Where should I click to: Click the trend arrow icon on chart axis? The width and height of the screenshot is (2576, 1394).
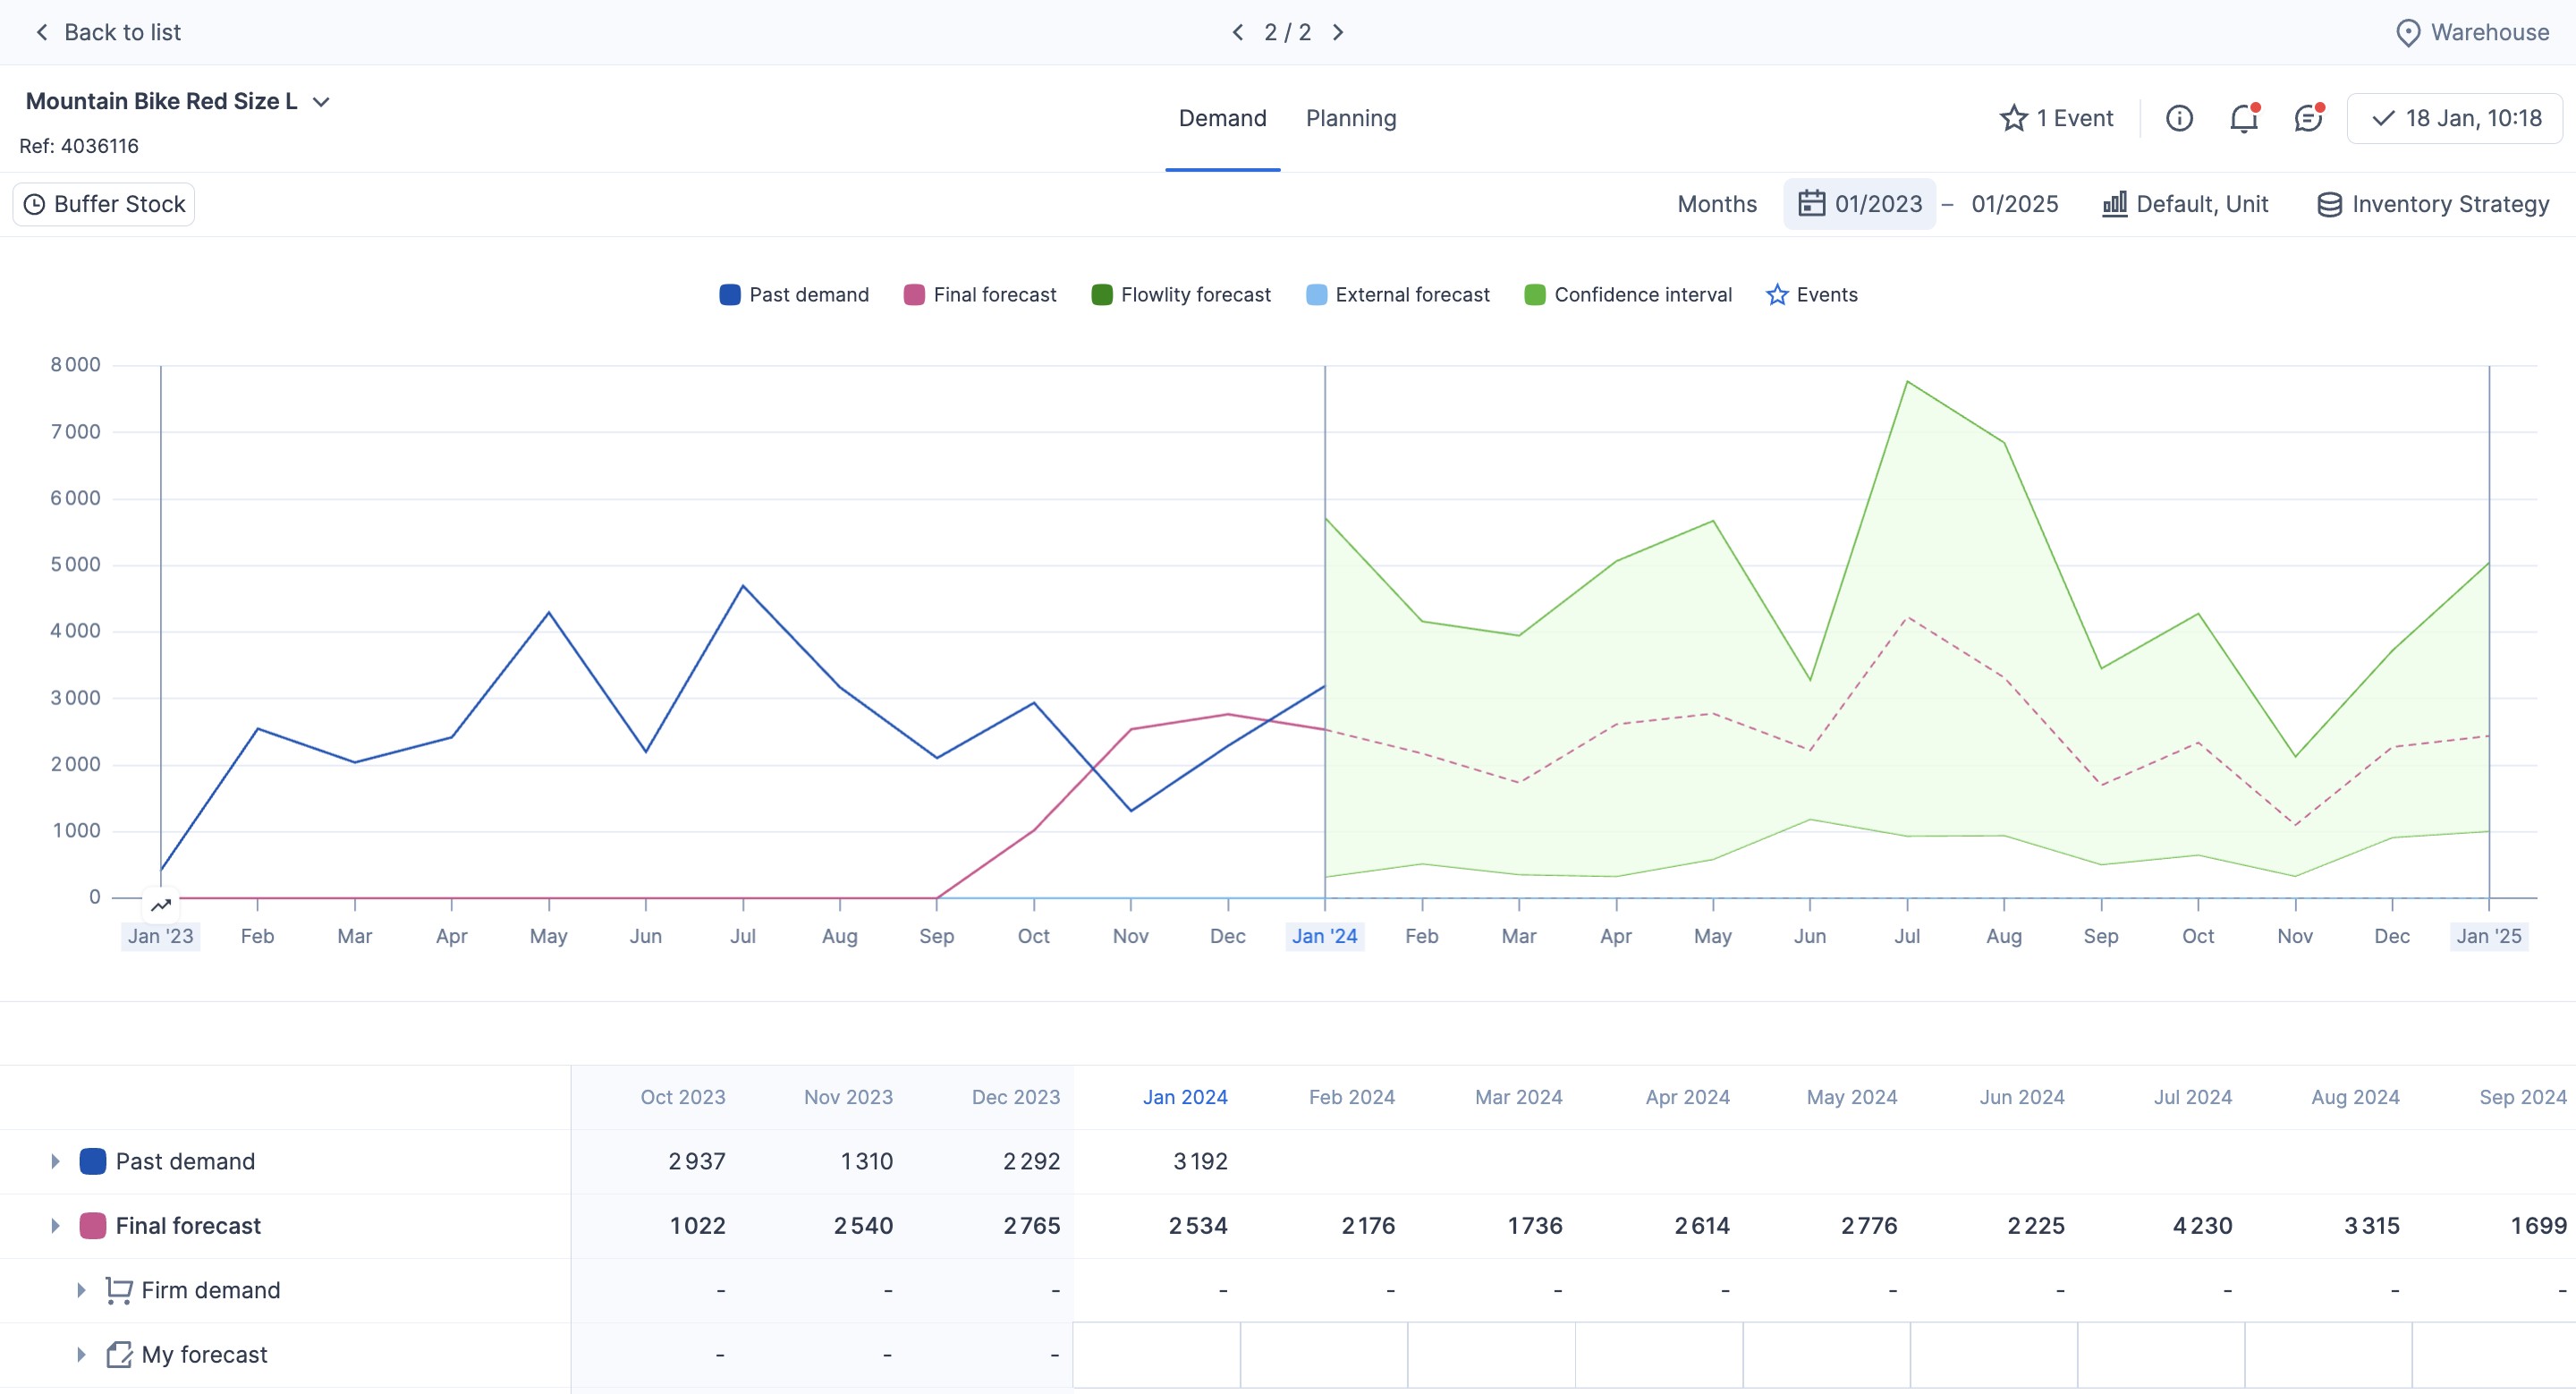click(161, 905)
